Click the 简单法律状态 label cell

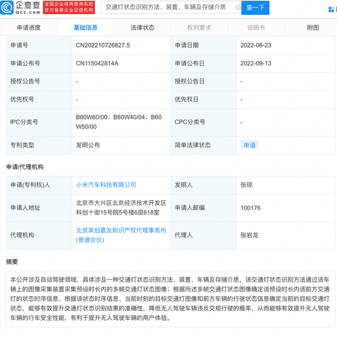(204, 145)
